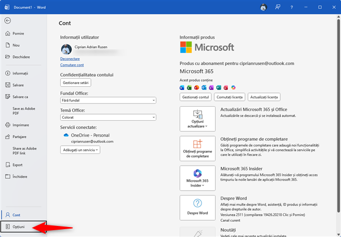Click the Salvare ca icon
The image size is (341, 237).
7,97
